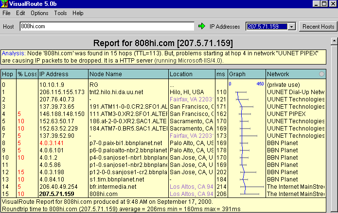Viewport: 338px width, 213px height.
Task: Click IP address 206.115.155.173
Action: pyautogui.click(x=62, y=92)
